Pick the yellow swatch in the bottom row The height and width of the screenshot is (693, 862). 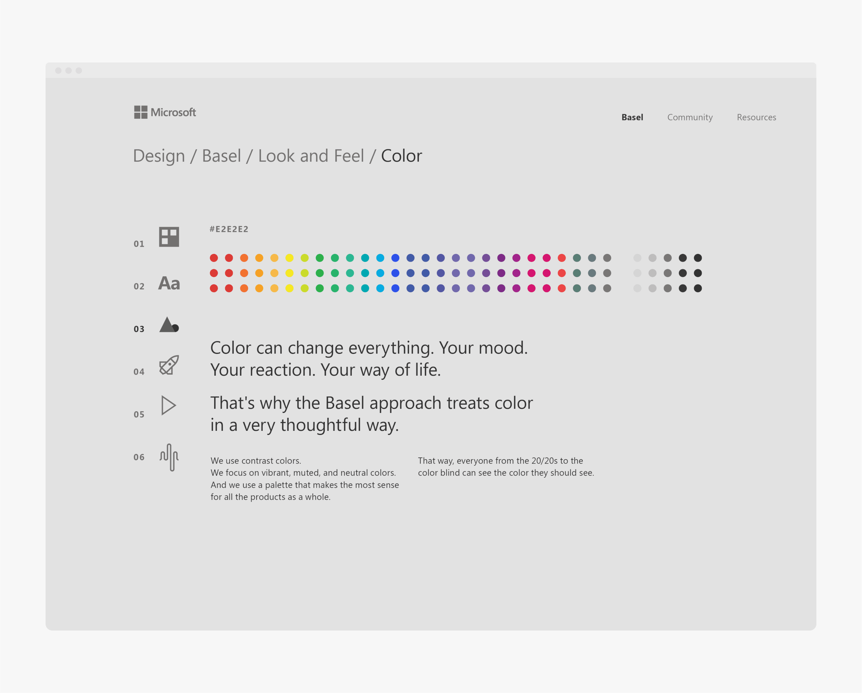[x=290, y=288]
